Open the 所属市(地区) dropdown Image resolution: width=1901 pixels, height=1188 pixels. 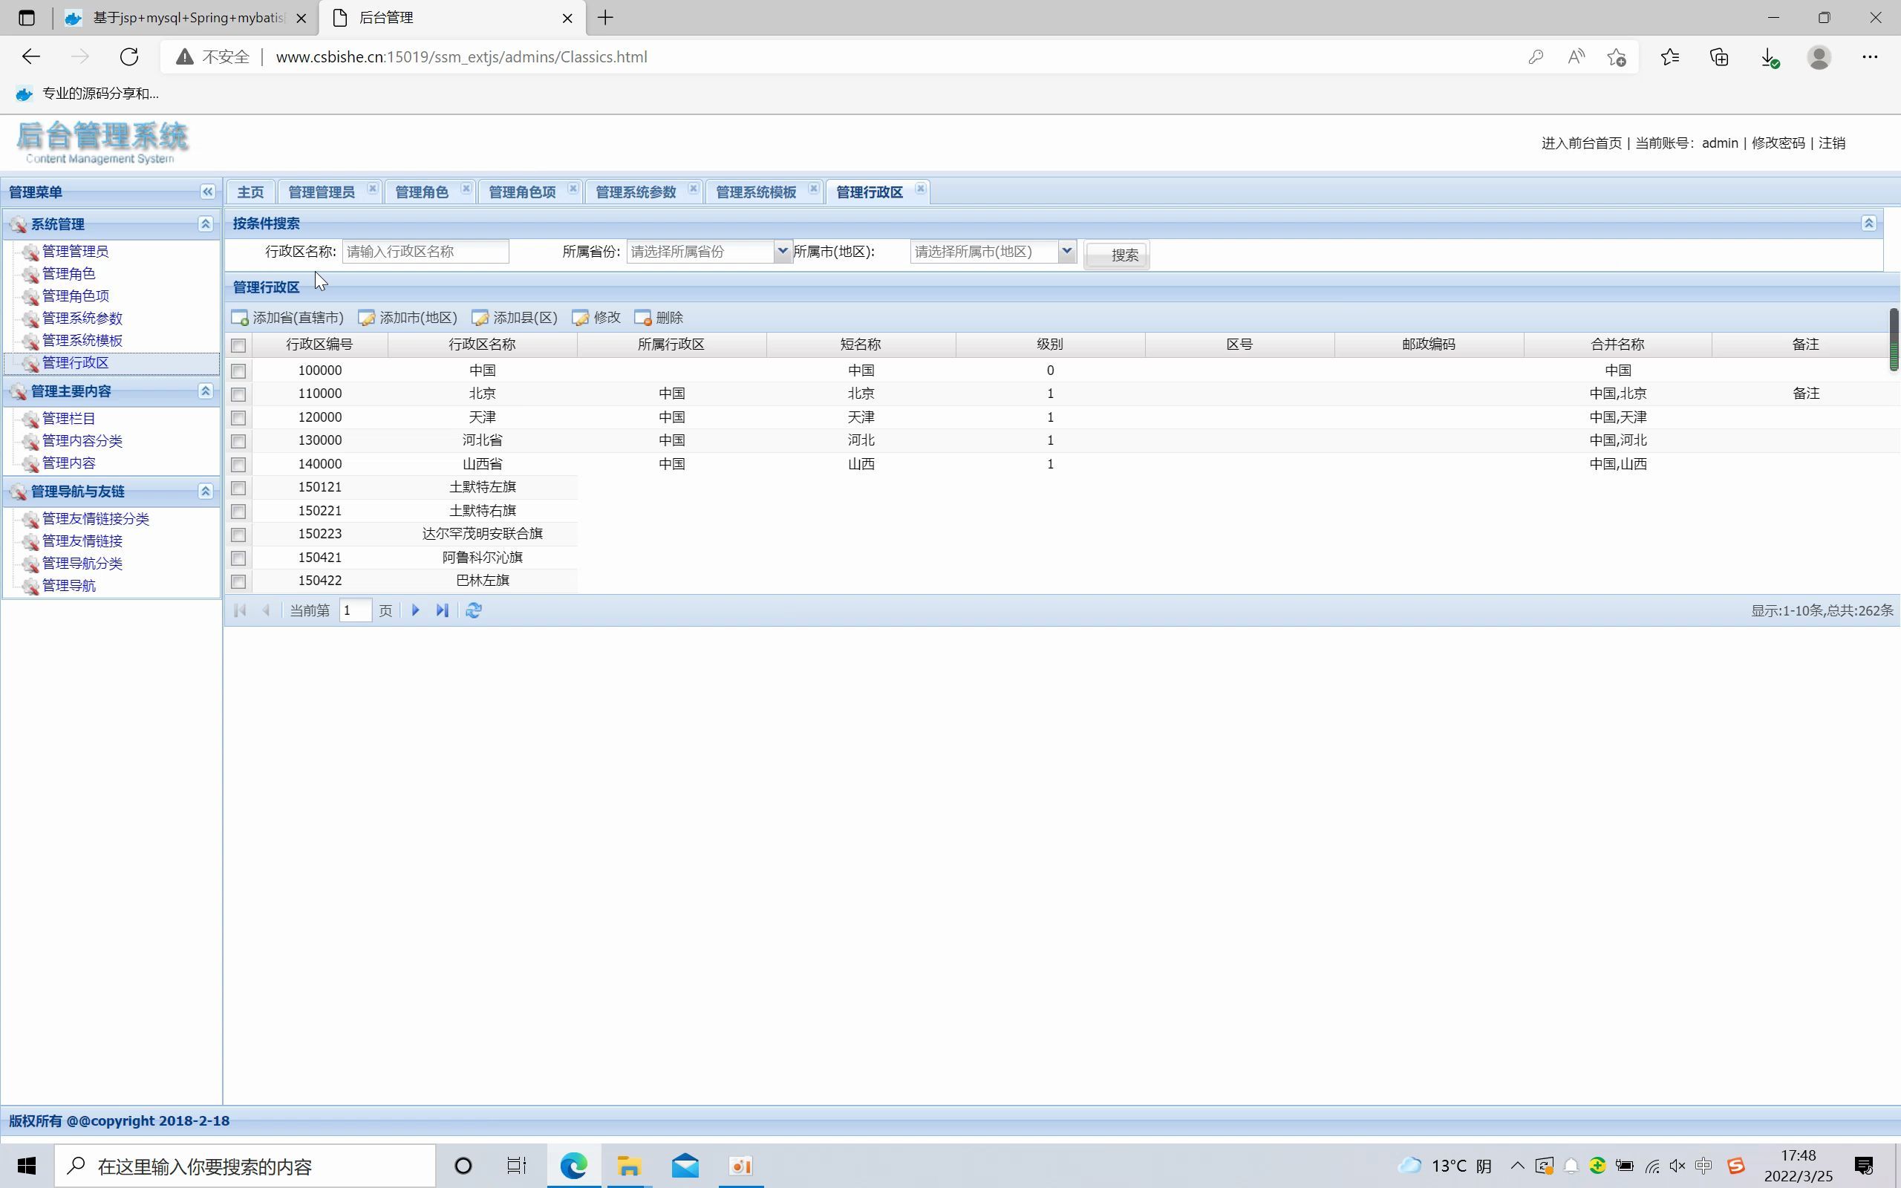tap(1067, 252)
